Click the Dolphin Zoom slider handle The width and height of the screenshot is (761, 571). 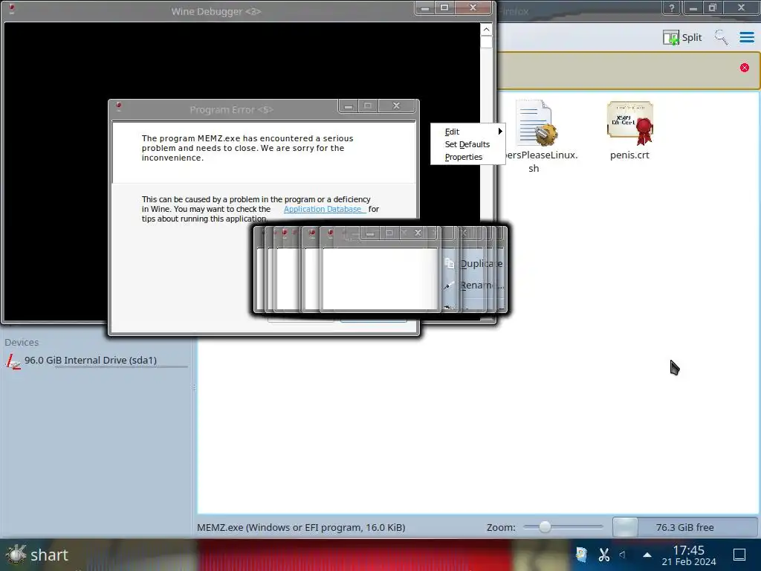(545, 527)
